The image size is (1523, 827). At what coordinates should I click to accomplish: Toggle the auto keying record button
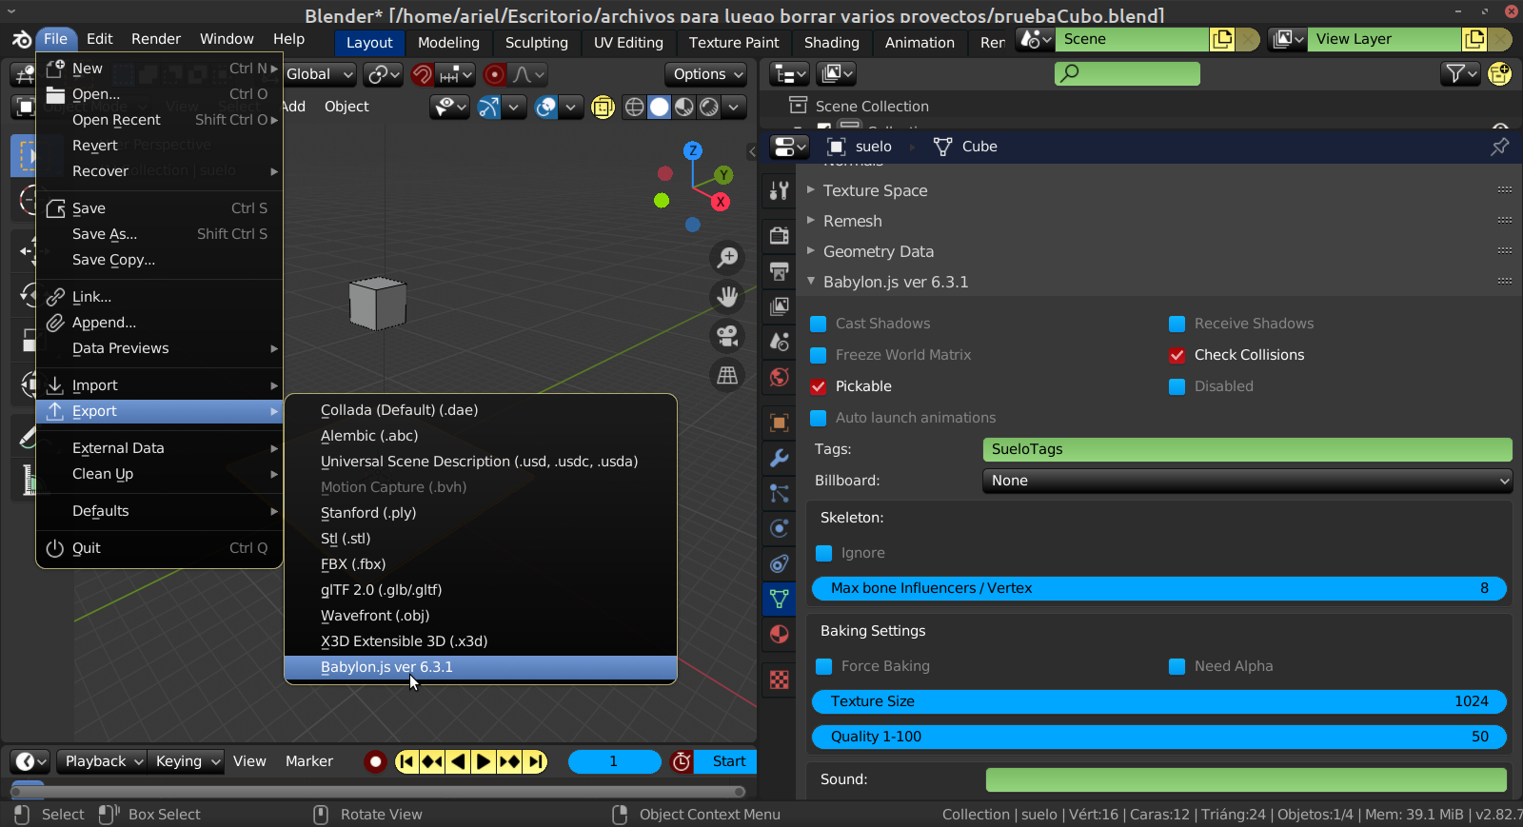coord(375,761)
